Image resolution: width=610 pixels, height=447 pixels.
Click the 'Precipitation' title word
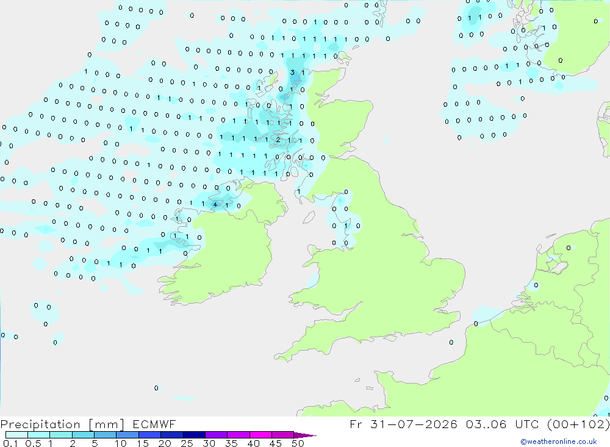pyautogui.click(x=40, y=424)
